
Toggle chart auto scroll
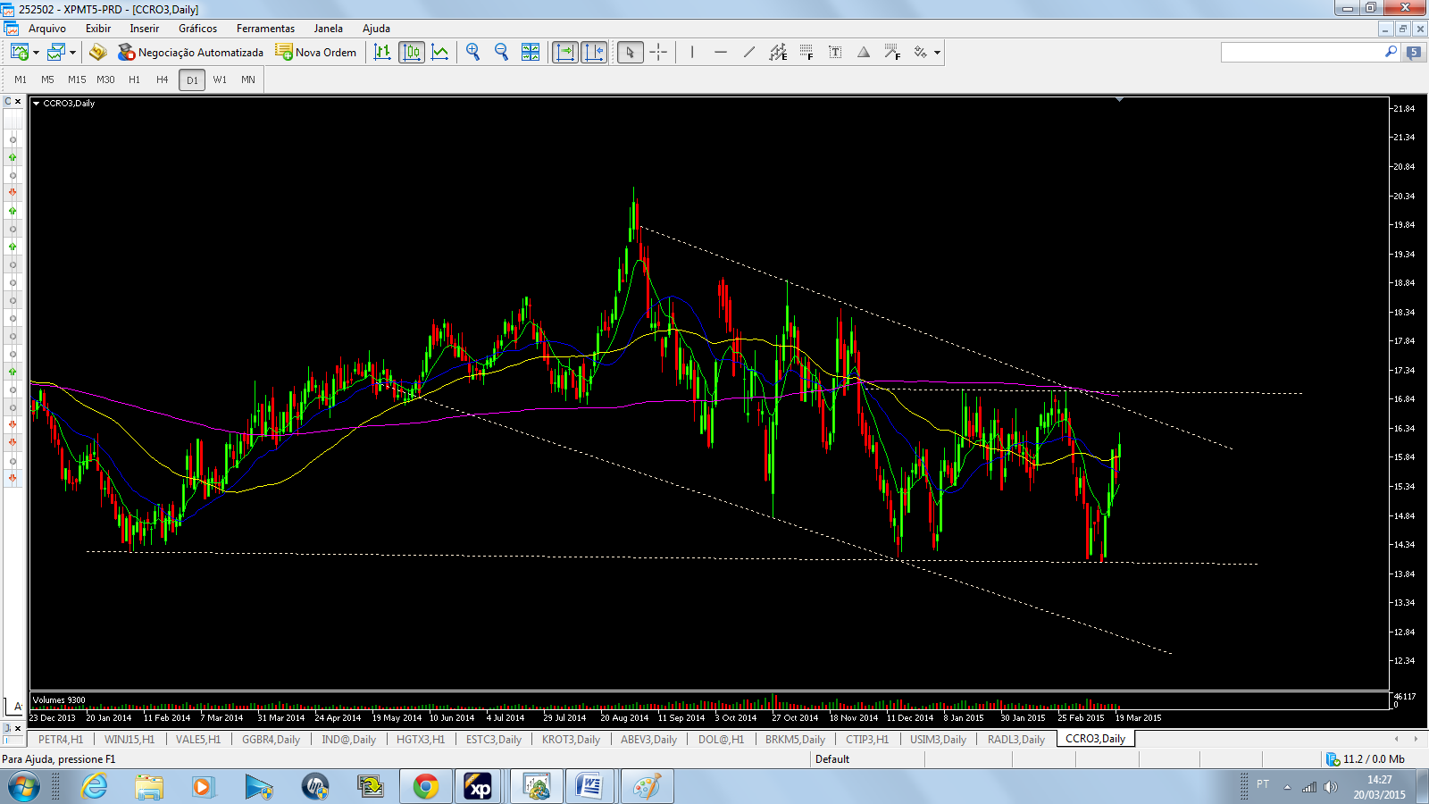[565, 53]
